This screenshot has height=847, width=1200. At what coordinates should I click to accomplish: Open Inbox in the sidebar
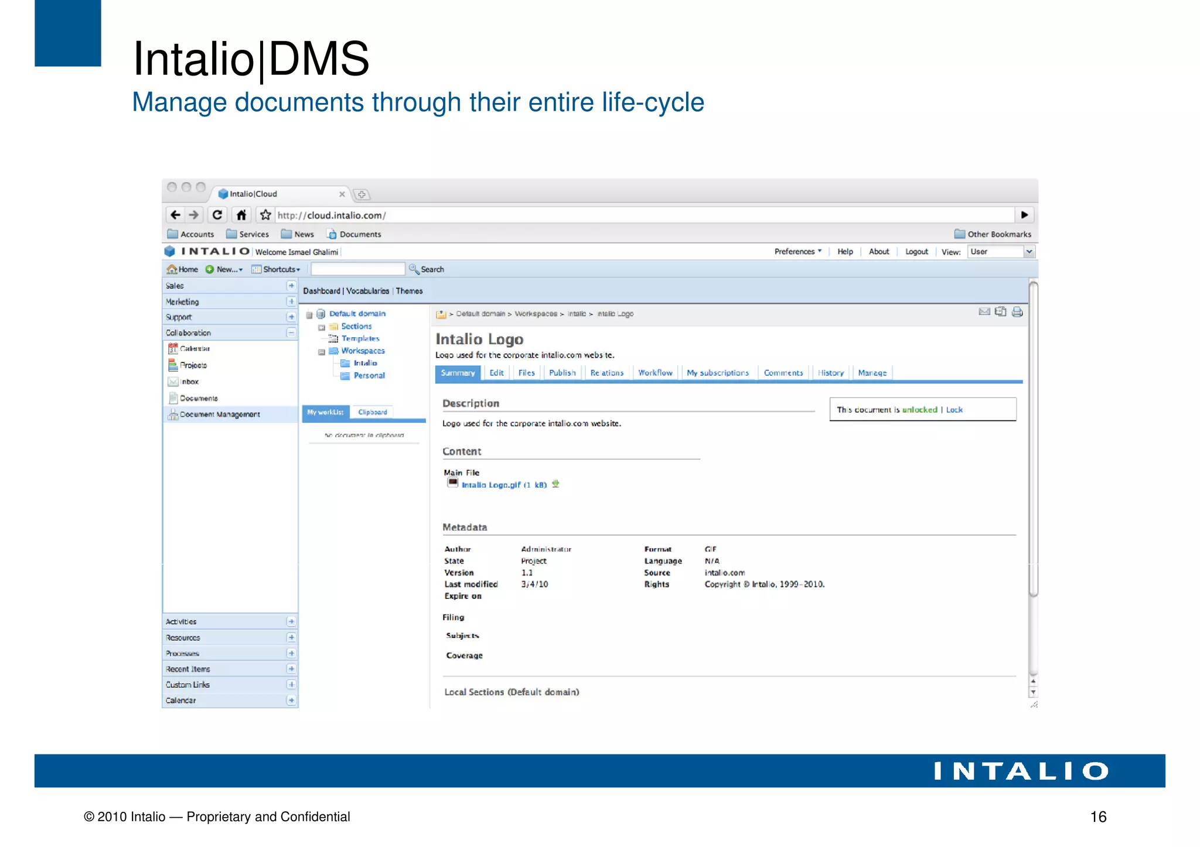183,382
